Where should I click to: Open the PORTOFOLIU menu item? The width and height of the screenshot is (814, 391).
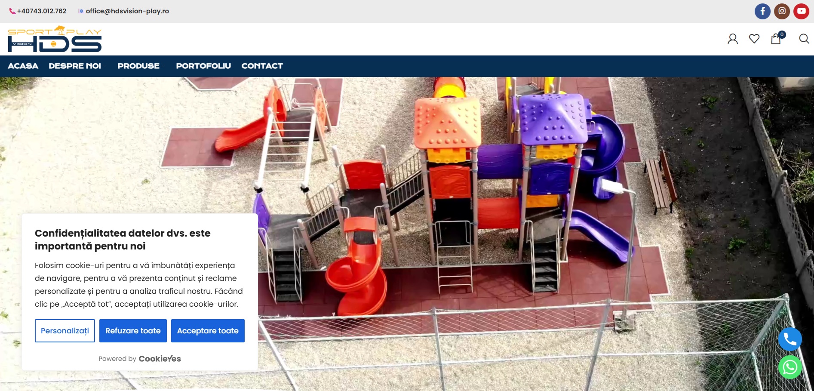click(x=203, y=66)
